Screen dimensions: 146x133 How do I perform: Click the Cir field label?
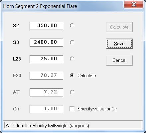click(16, 109)
